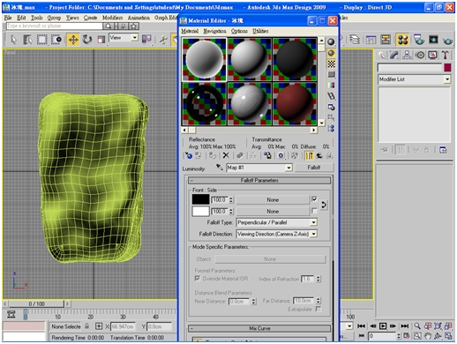
Task: Click the 0 / 100 time slider
Action: 37,303
